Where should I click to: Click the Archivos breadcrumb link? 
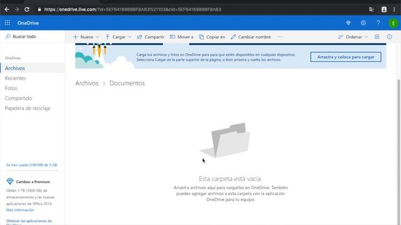click(x=86, y=83)
